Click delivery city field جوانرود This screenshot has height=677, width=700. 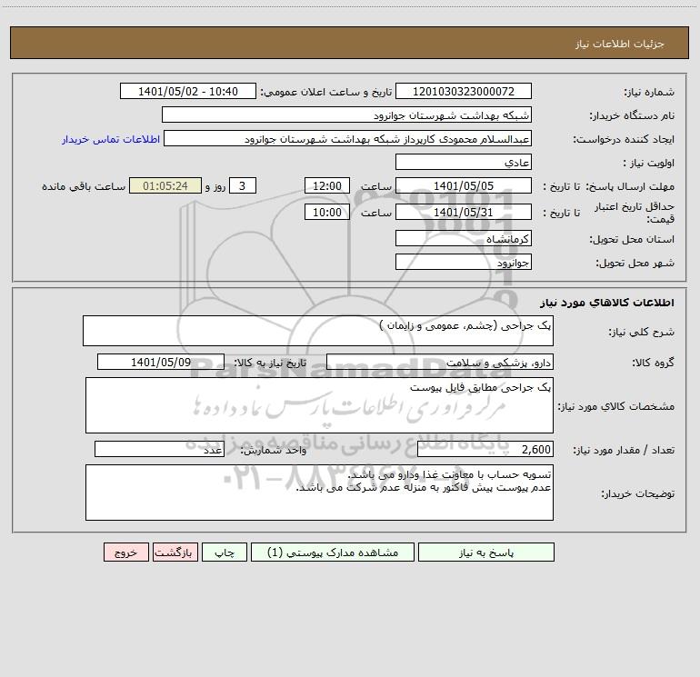pos(464,263)
